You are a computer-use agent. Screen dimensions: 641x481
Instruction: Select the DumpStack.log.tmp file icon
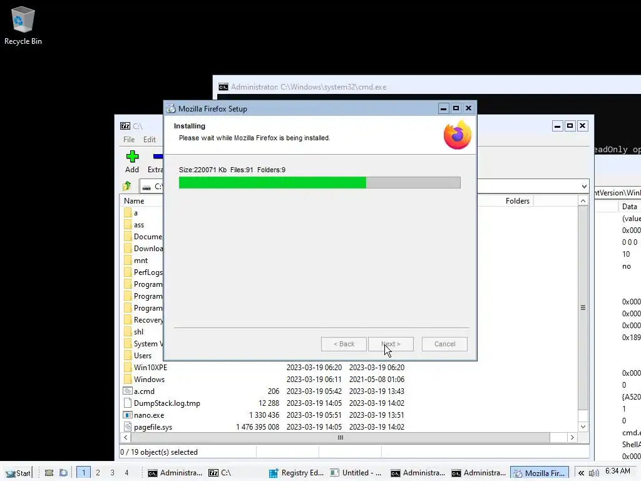coord(128,403)
